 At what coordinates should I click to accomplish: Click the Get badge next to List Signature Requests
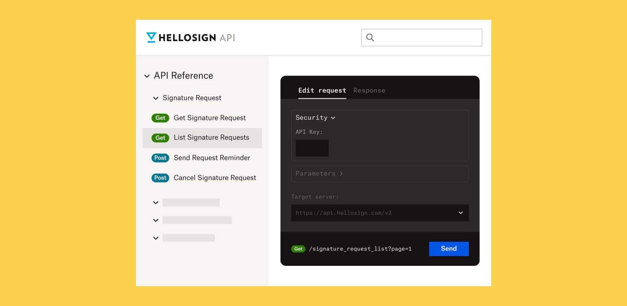tap(160, 138)
